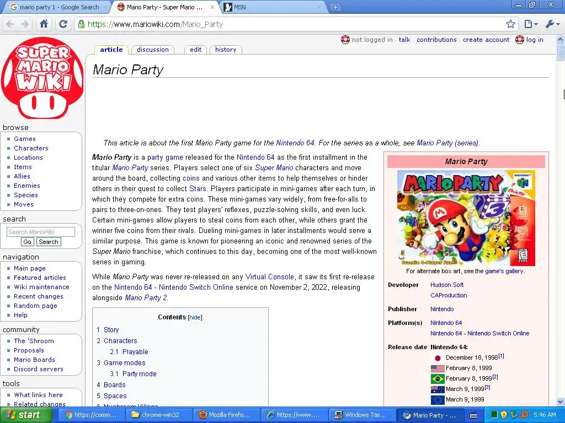The height and width of the screenshot is (423, 565).
Task: Open Hudson Soft developer link
Action: [447, 285]
